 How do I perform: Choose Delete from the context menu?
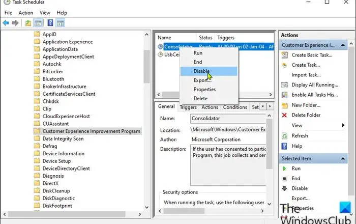click(x=209, y=99)
